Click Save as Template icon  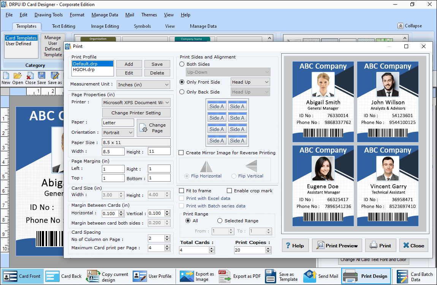pyautogui.click(x=271, y=276)
